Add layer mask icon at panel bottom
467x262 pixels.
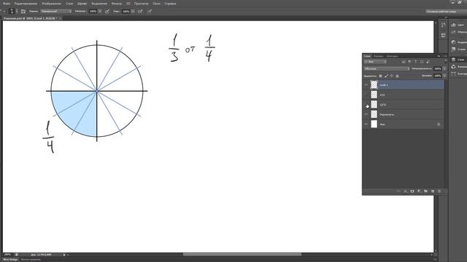(x=412, y=191)
